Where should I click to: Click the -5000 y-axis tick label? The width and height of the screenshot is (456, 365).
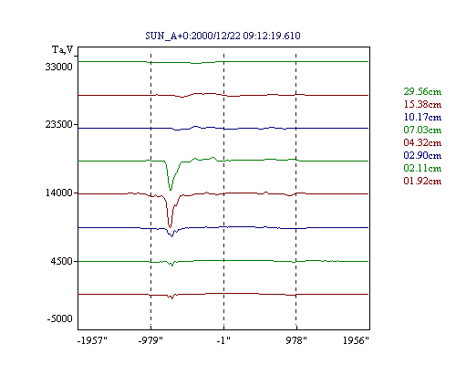59,318
